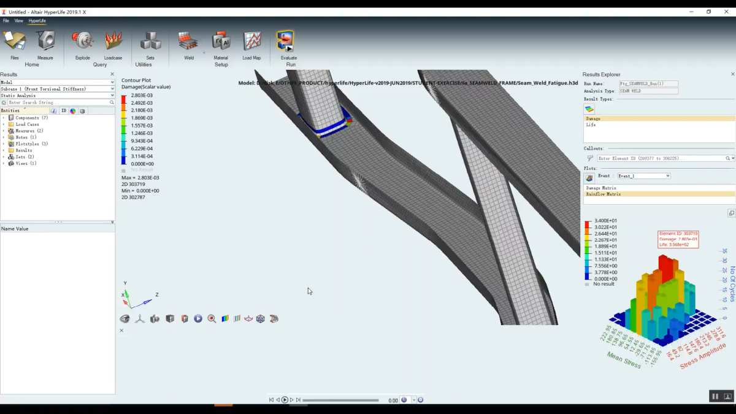Expand the Load Cases tree node
Image resolution: width=736 pixels, height=414 pixels.
point(4,125)
